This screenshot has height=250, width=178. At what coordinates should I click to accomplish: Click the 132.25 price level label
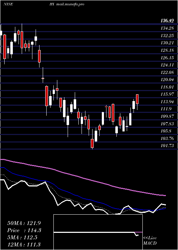pyautogui.click(x=167, y=36)
